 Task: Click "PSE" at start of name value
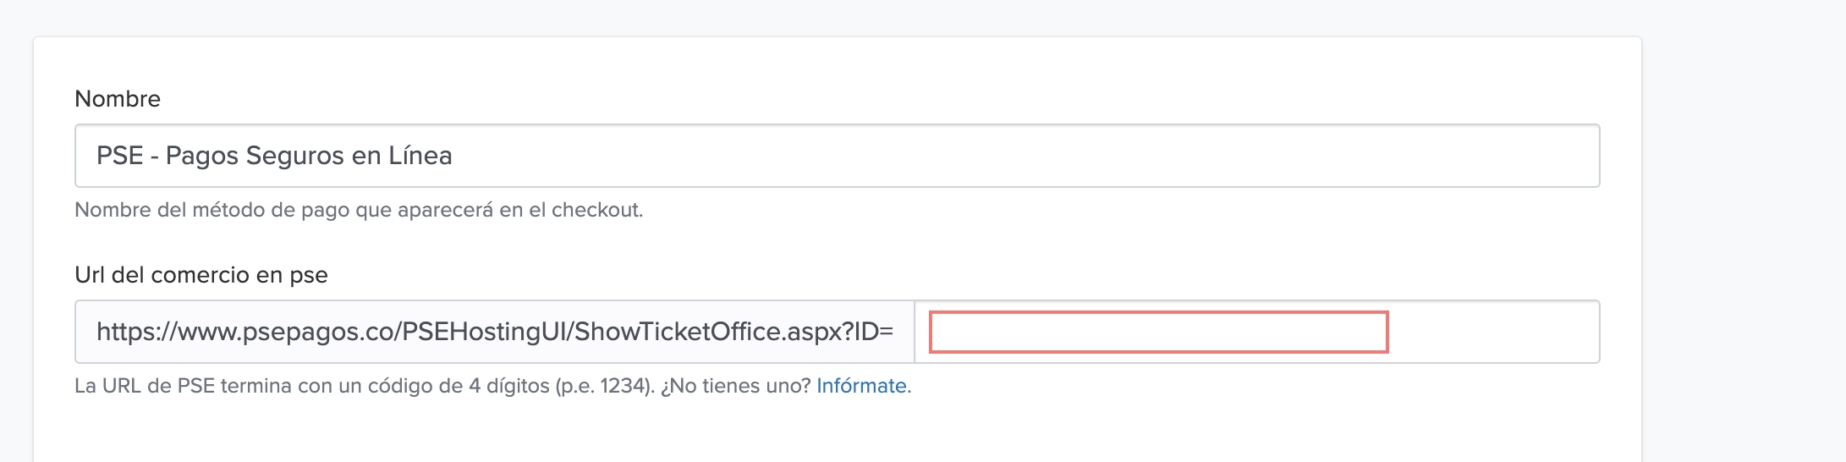(x=119, y=156)
